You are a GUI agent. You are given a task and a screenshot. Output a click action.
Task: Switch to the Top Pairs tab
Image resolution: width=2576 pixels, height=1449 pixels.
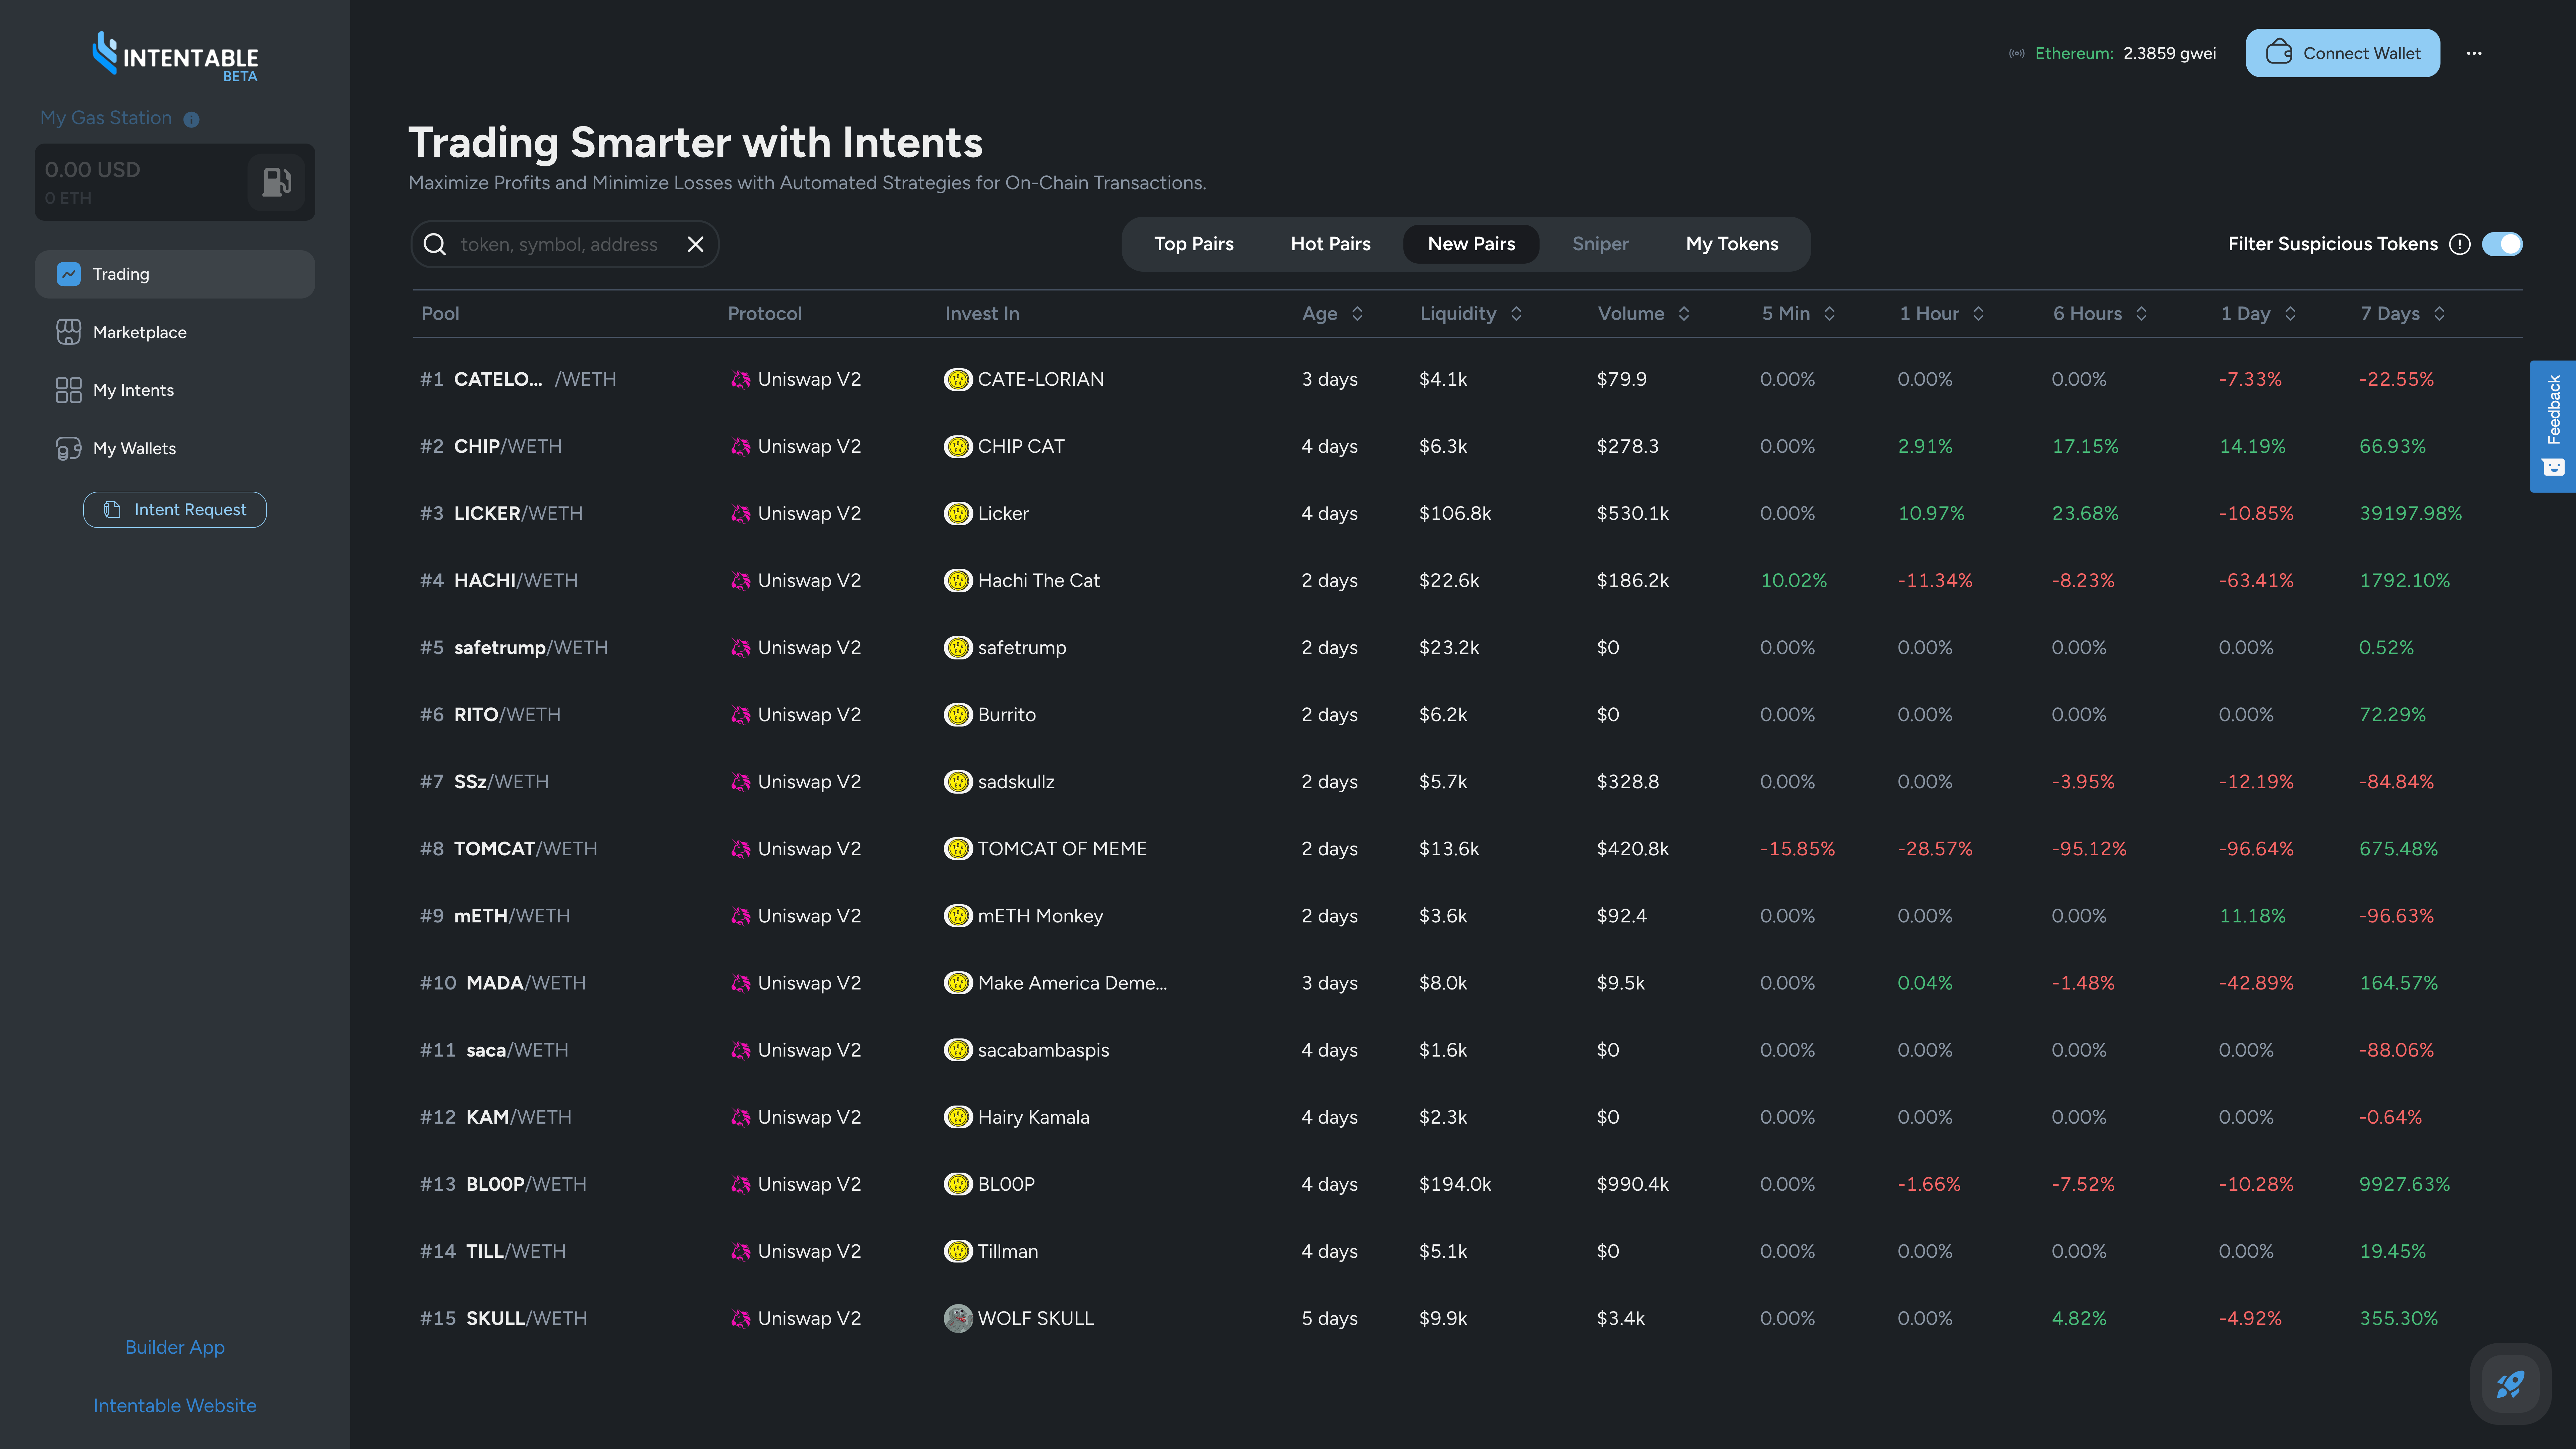[x=1194, y=244]
